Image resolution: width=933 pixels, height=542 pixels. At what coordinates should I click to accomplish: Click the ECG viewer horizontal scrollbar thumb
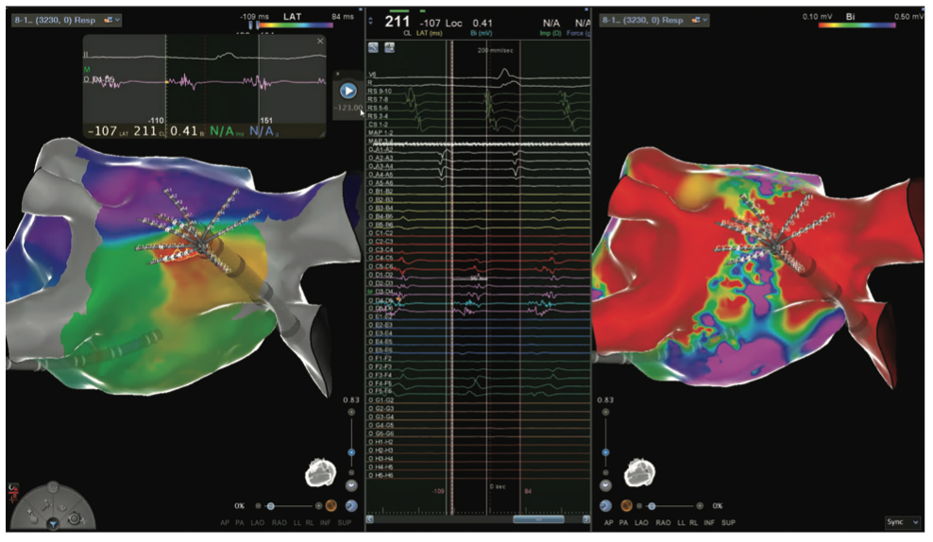538,519
